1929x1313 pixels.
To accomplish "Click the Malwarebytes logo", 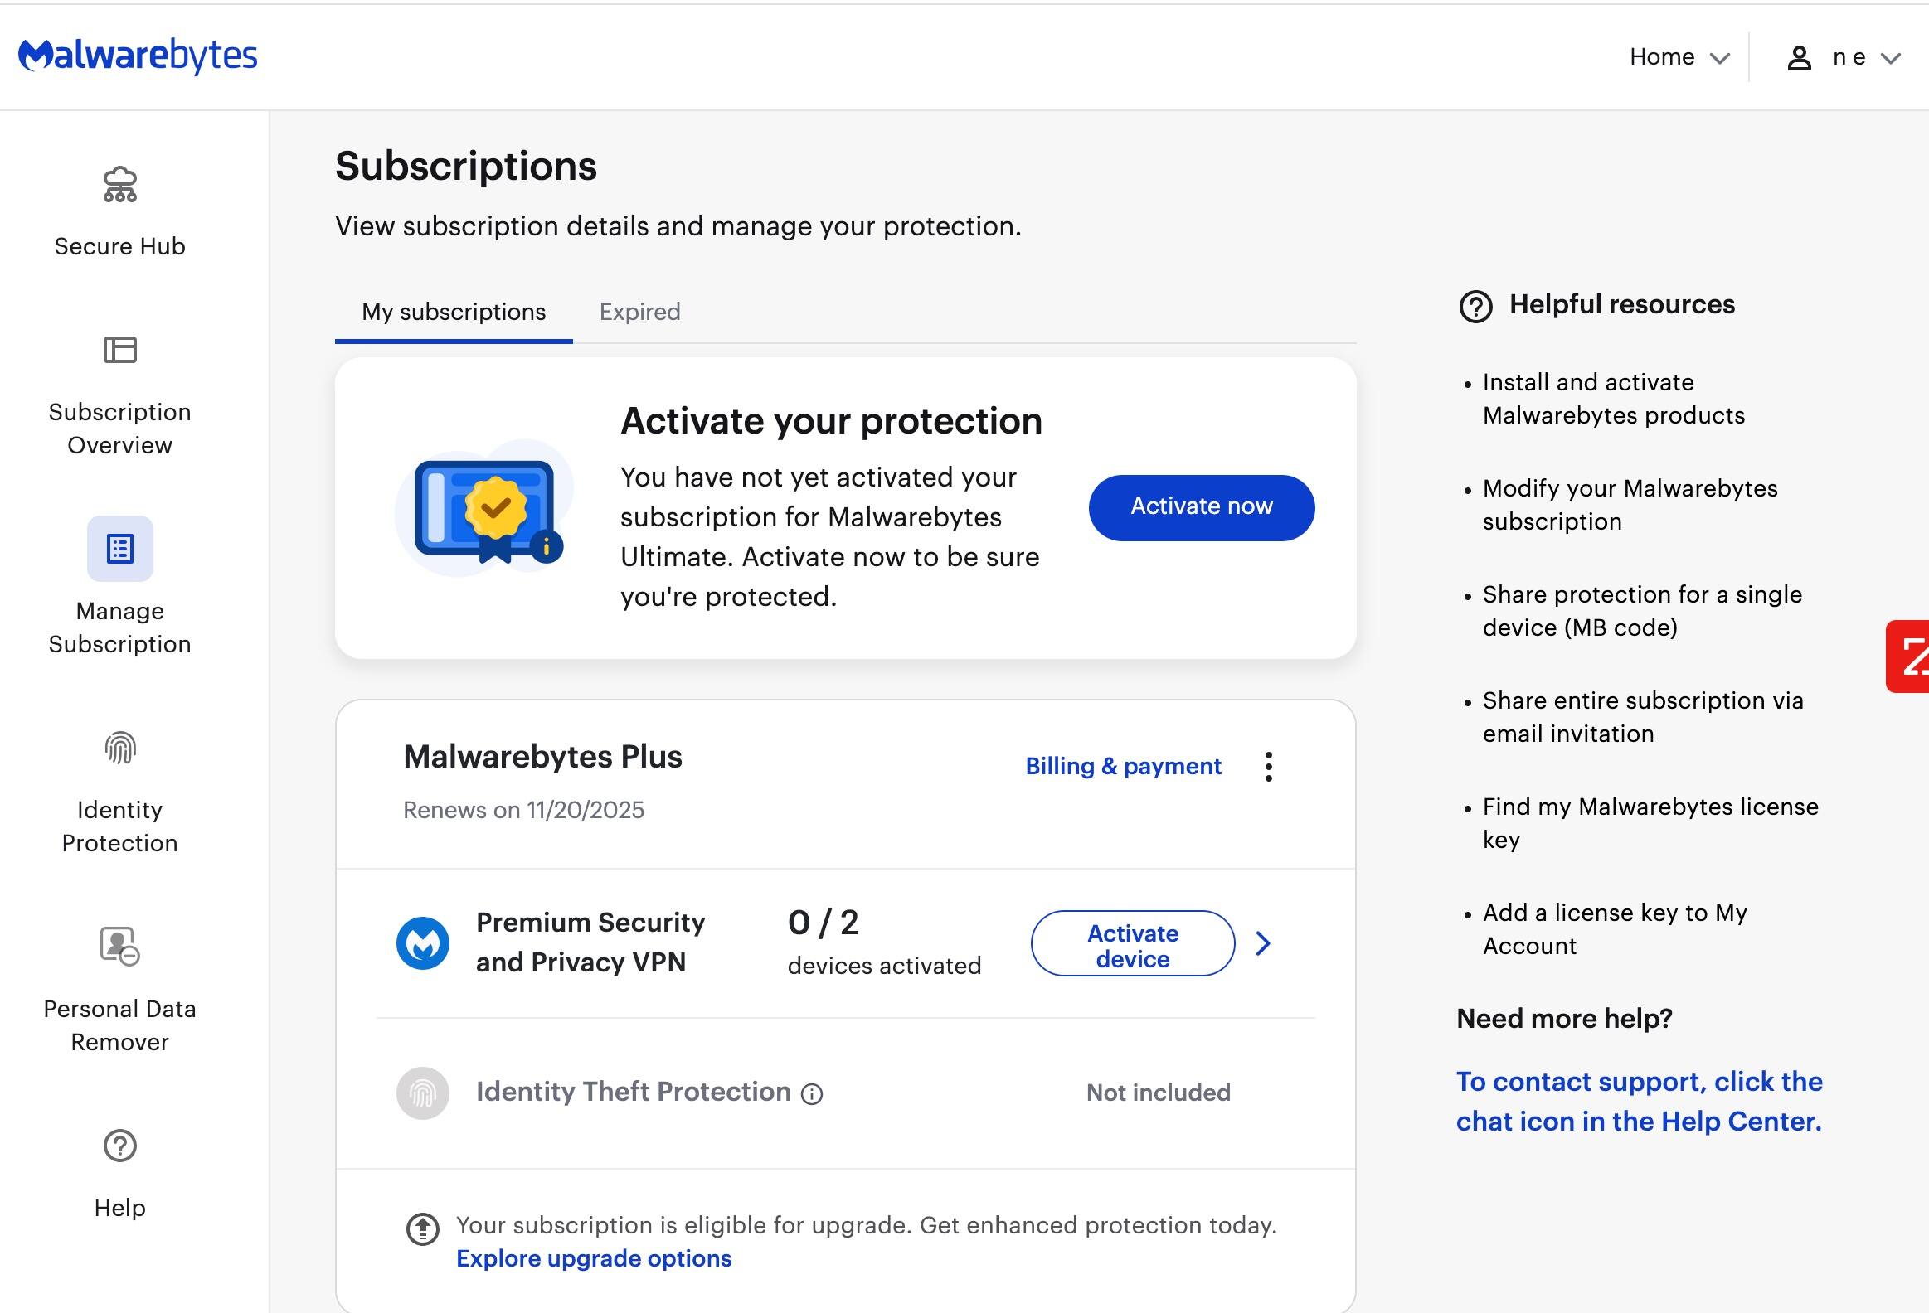I will click(x=138, y=56).
